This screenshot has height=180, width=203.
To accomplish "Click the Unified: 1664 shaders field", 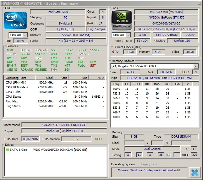I will pyautogui.click(x=183, y=41).
